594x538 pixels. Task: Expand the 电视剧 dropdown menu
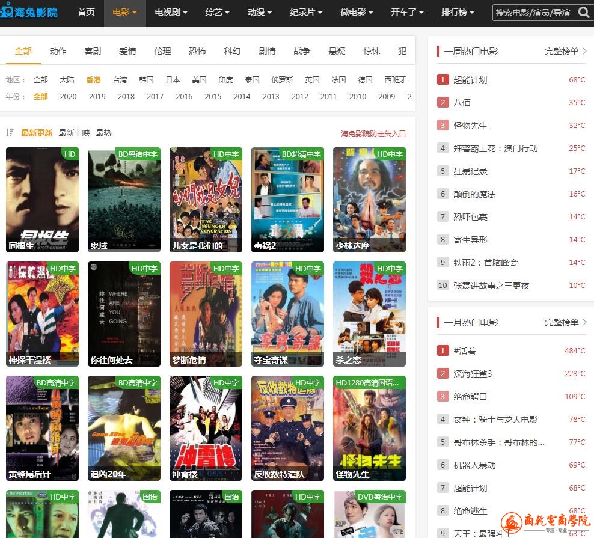tap(171, 12)
